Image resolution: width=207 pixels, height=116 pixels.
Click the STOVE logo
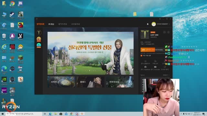coord(40,24)
